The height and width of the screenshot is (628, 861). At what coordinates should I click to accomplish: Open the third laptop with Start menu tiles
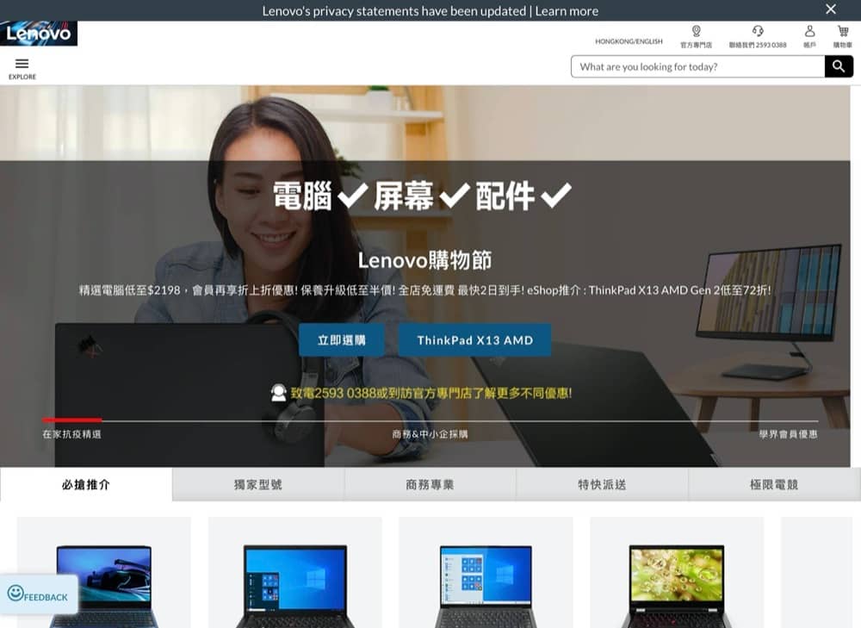pyautogui.click(x=486, y=573)
